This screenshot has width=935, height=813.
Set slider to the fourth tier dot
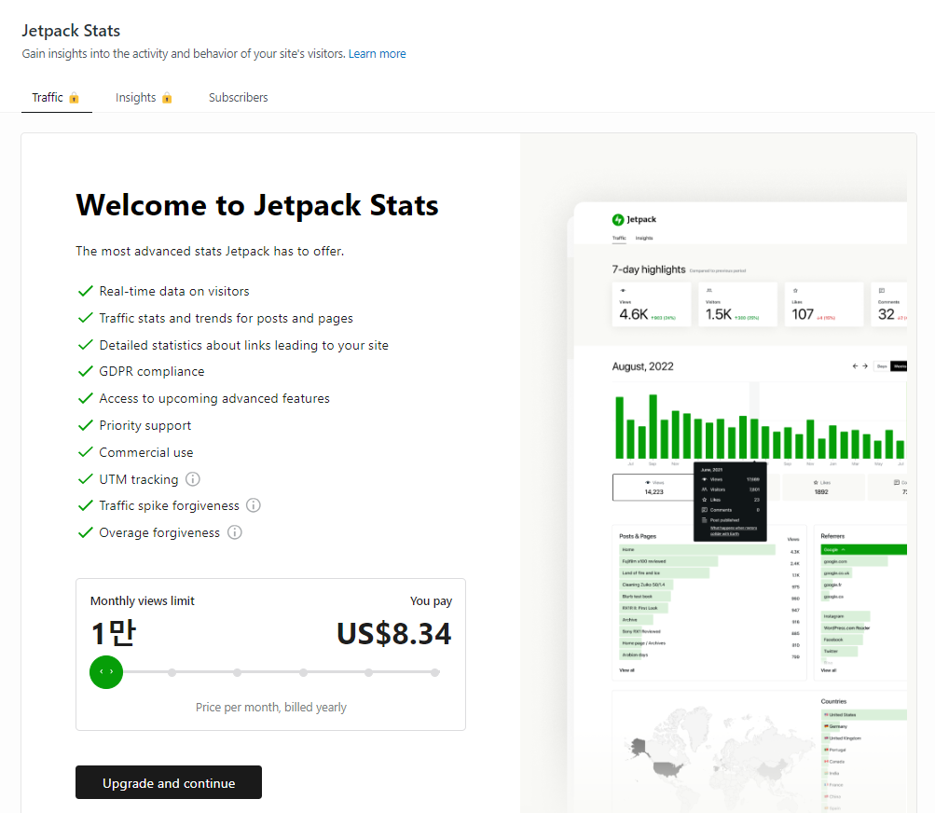coord(304,672)
